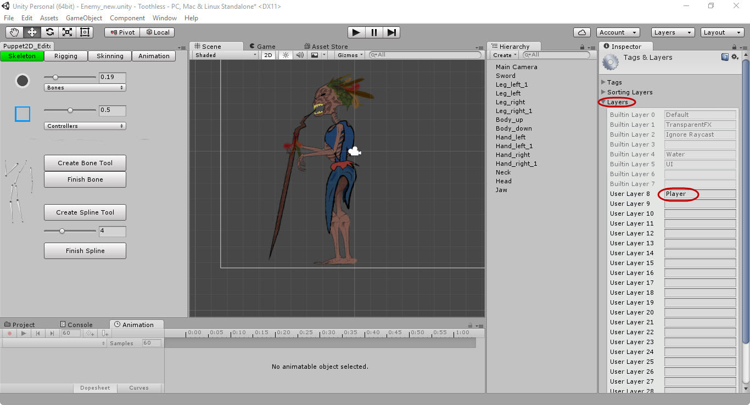Viewport: 750px width, 405px height.
Task: Open the Gizmos dropdown
Action: point(350,55)
